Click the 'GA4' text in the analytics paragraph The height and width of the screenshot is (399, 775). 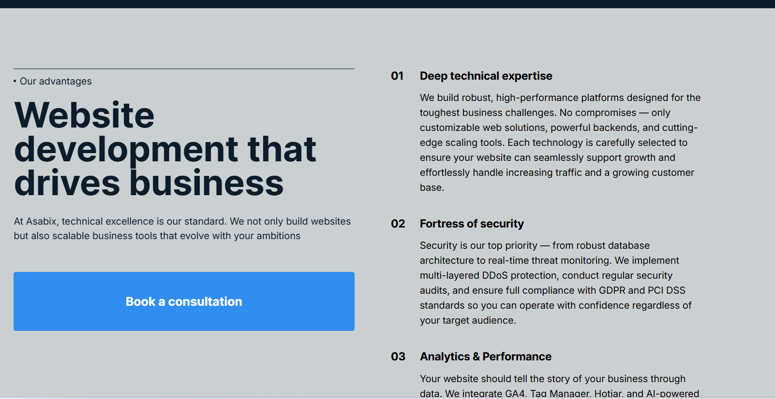tap(515, 394)
